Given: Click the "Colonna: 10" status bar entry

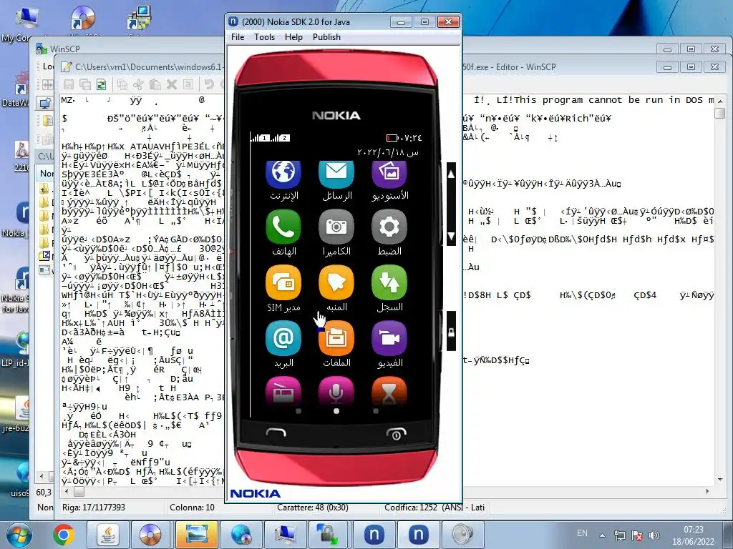Looking at the screenshot, I should point(192,507).
